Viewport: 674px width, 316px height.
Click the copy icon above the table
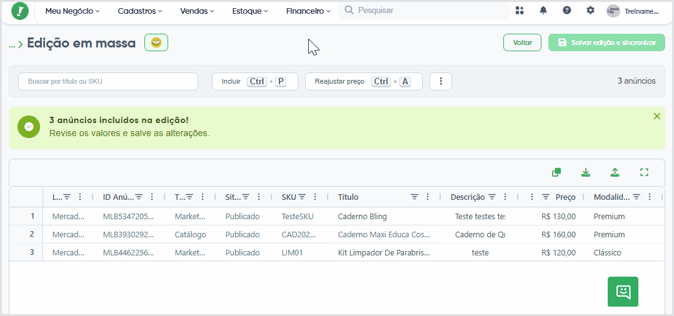pos(556,172)
